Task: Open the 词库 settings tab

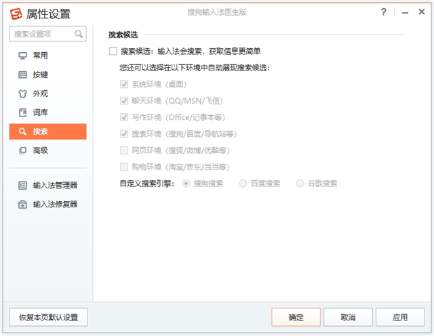Action: 48,112
